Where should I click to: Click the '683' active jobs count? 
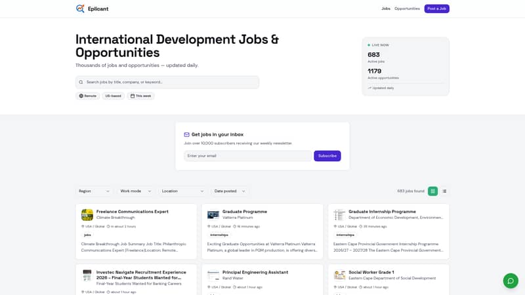point(373,54)
